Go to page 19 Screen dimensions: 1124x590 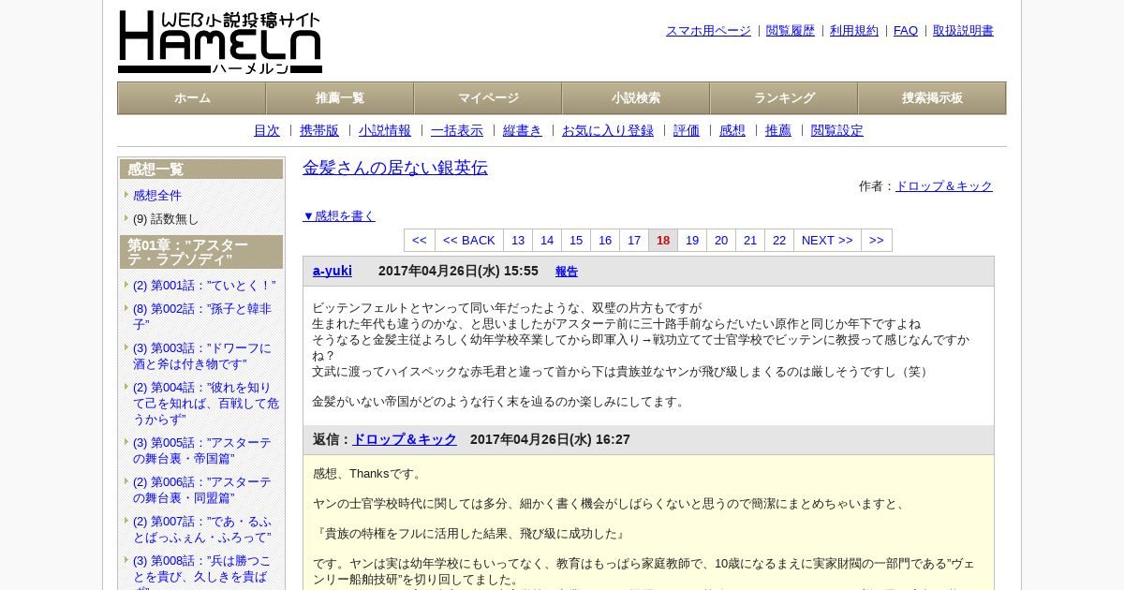tap(692, 241)
